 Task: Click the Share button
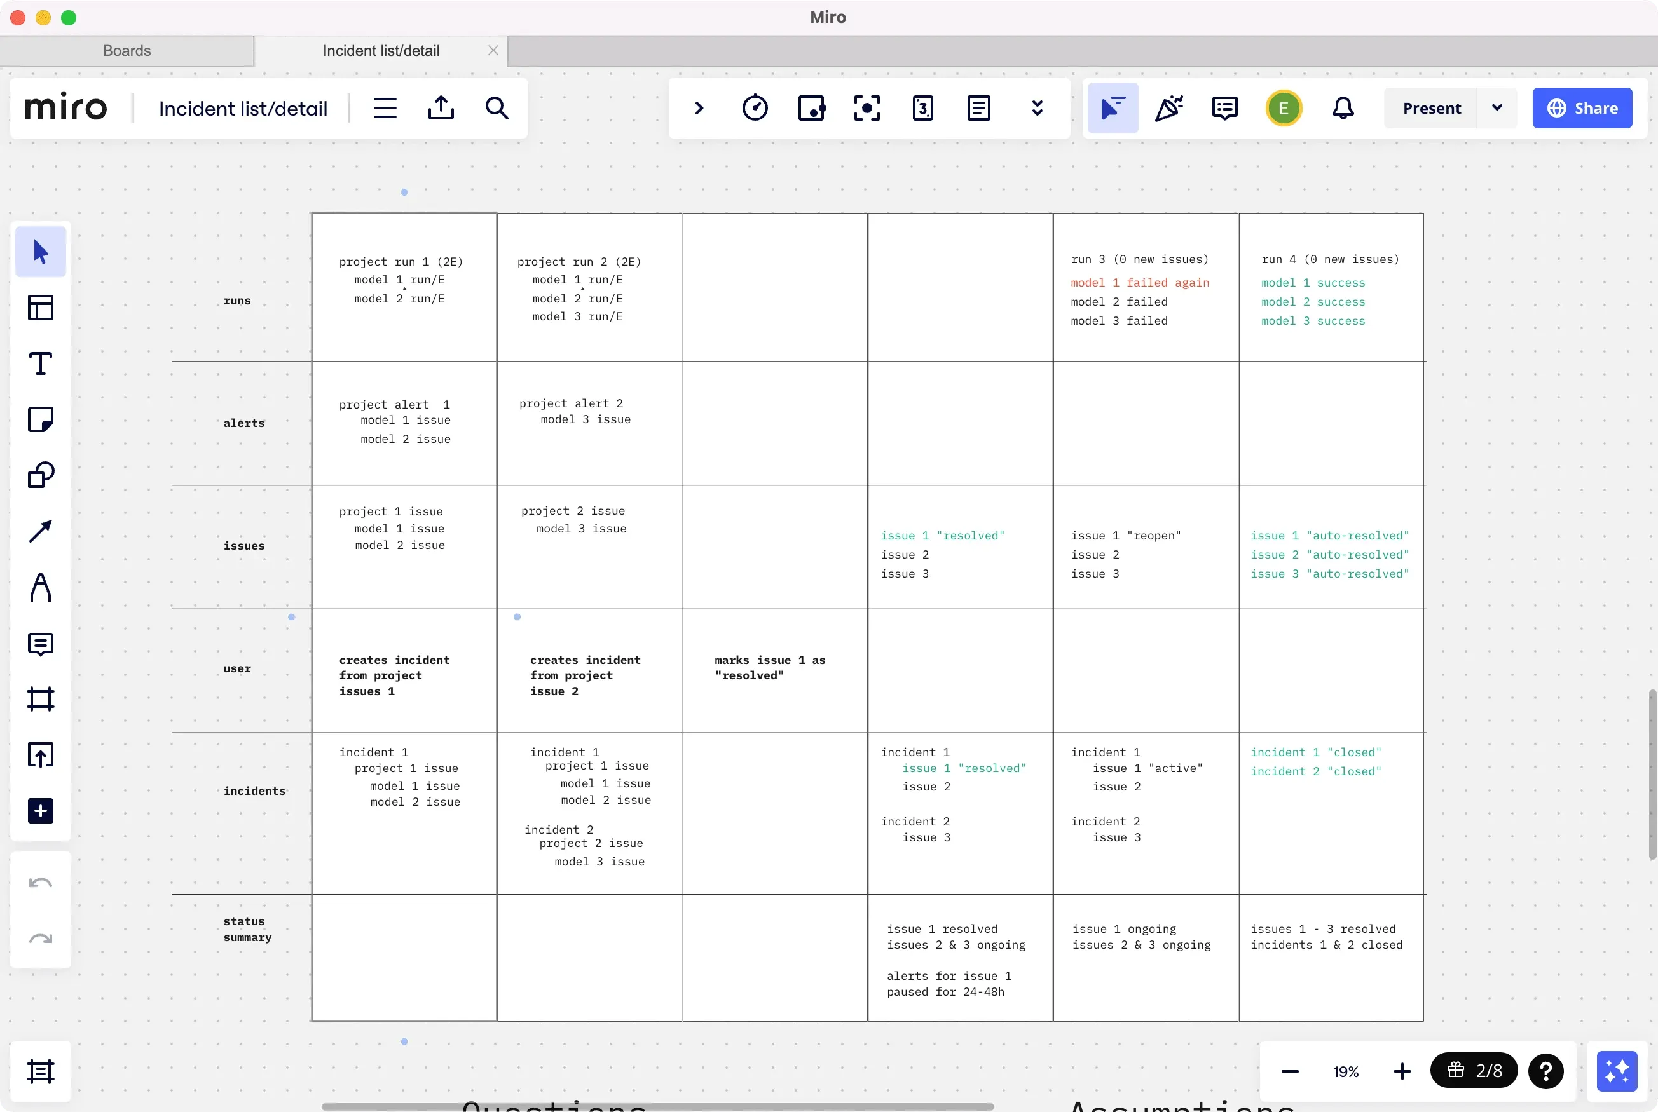tap(1583, 108)
